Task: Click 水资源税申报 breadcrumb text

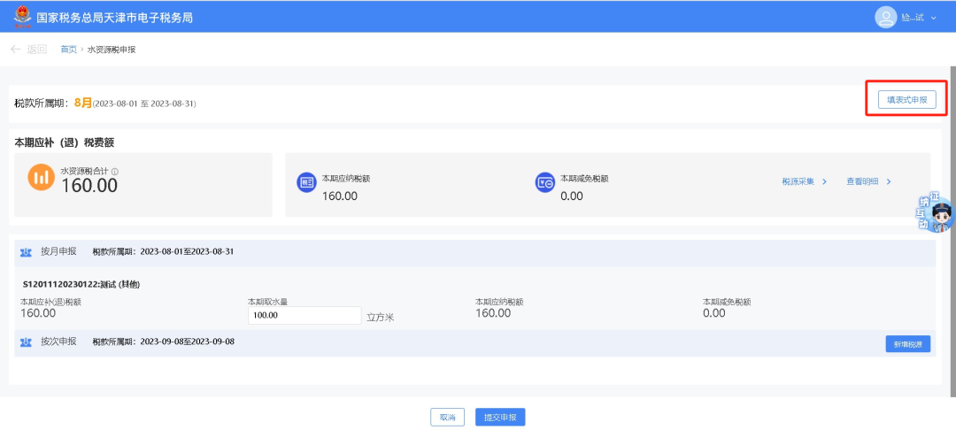Action: click(112, 50)
